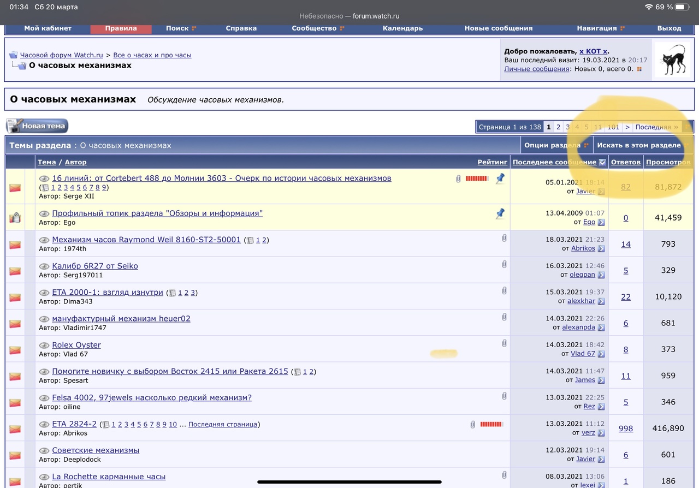Go to page 2 of thread list
Image resolution: width=699 pixels, height=488 pixels.
[x=558, y=127]
